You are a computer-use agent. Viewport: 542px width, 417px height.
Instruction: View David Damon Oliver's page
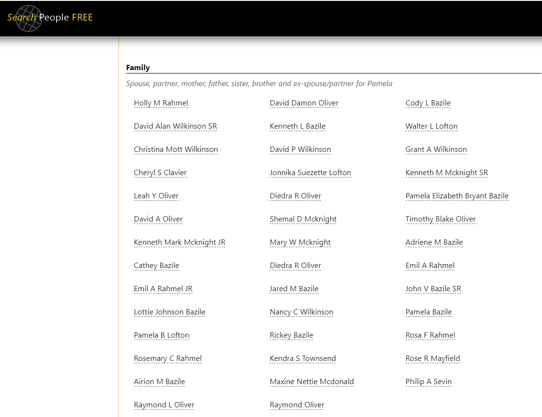coord(304,103)
